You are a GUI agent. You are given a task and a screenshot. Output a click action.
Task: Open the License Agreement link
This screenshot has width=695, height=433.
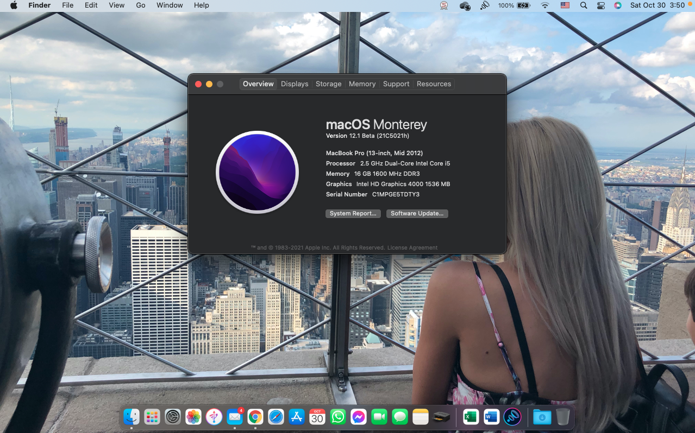tap(412, 248)
